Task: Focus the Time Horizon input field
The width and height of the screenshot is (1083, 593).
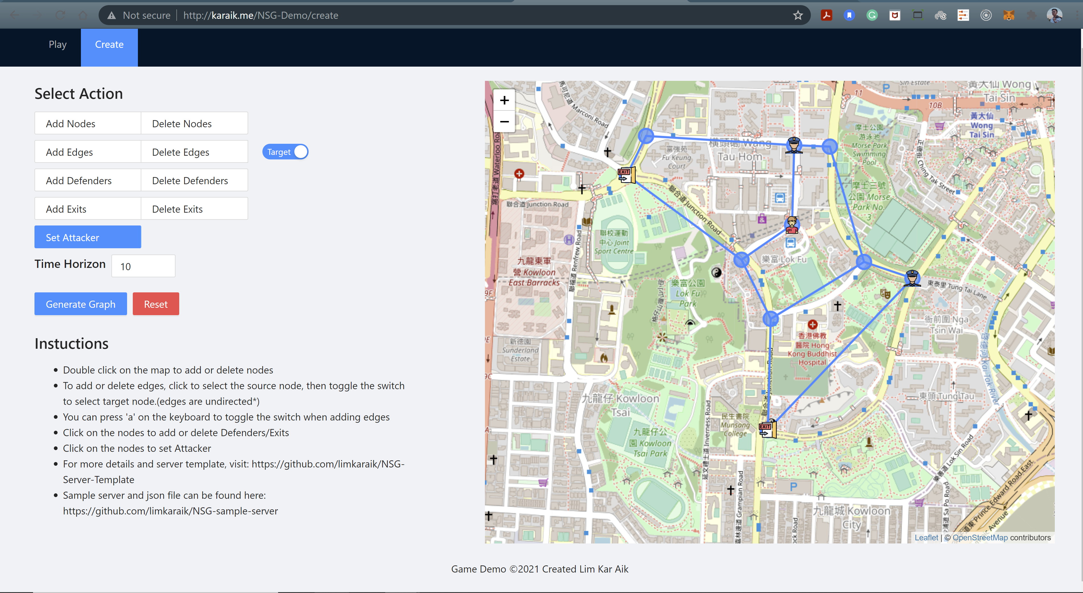Action: click(x=143, y=266)
